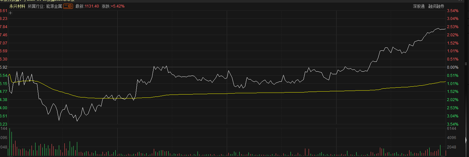The image size is (469, 157).
Task: Click the 能源金属 industry link
Action: [54, 6]
